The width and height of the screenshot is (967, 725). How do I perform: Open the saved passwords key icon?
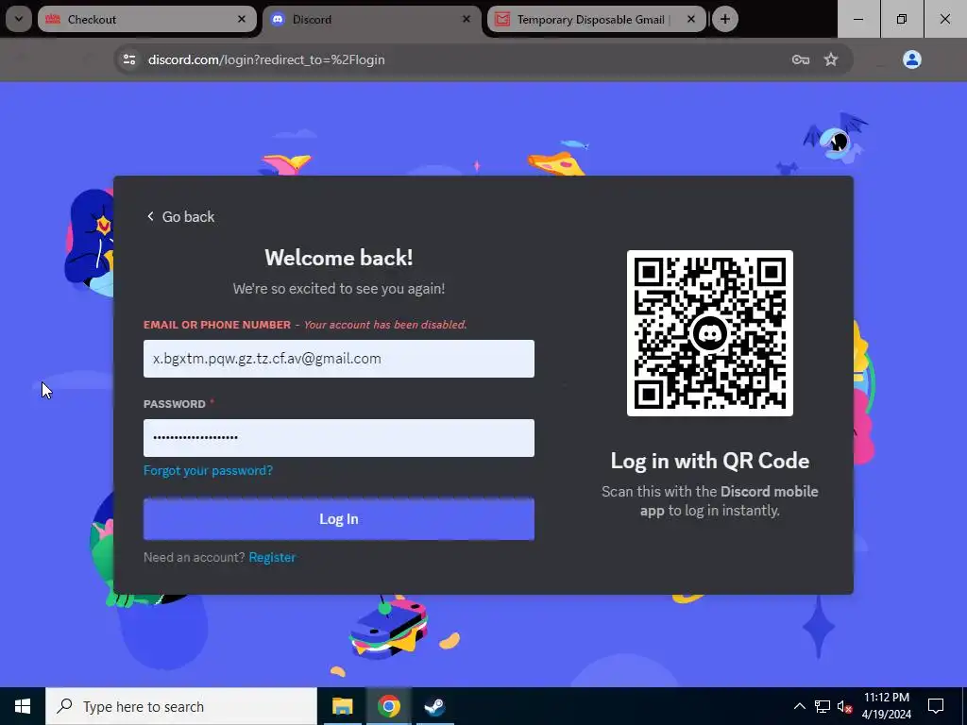pyautogui.click(x=801, y=59)
